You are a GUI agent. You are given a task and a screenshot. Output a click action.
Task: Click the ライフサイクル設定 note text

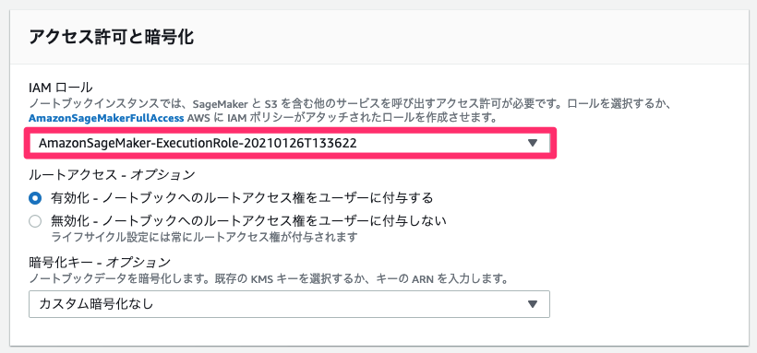pyautogui.click(x=205, y=237)
